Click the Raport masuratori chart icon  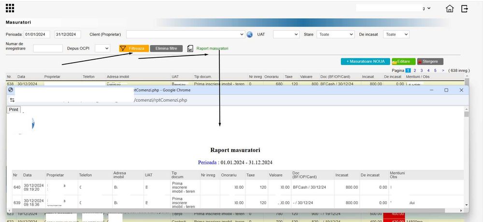190,49
